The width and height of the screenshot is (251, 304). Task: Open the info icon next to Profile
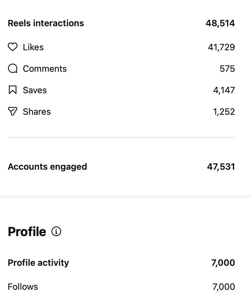pos(56,232)
